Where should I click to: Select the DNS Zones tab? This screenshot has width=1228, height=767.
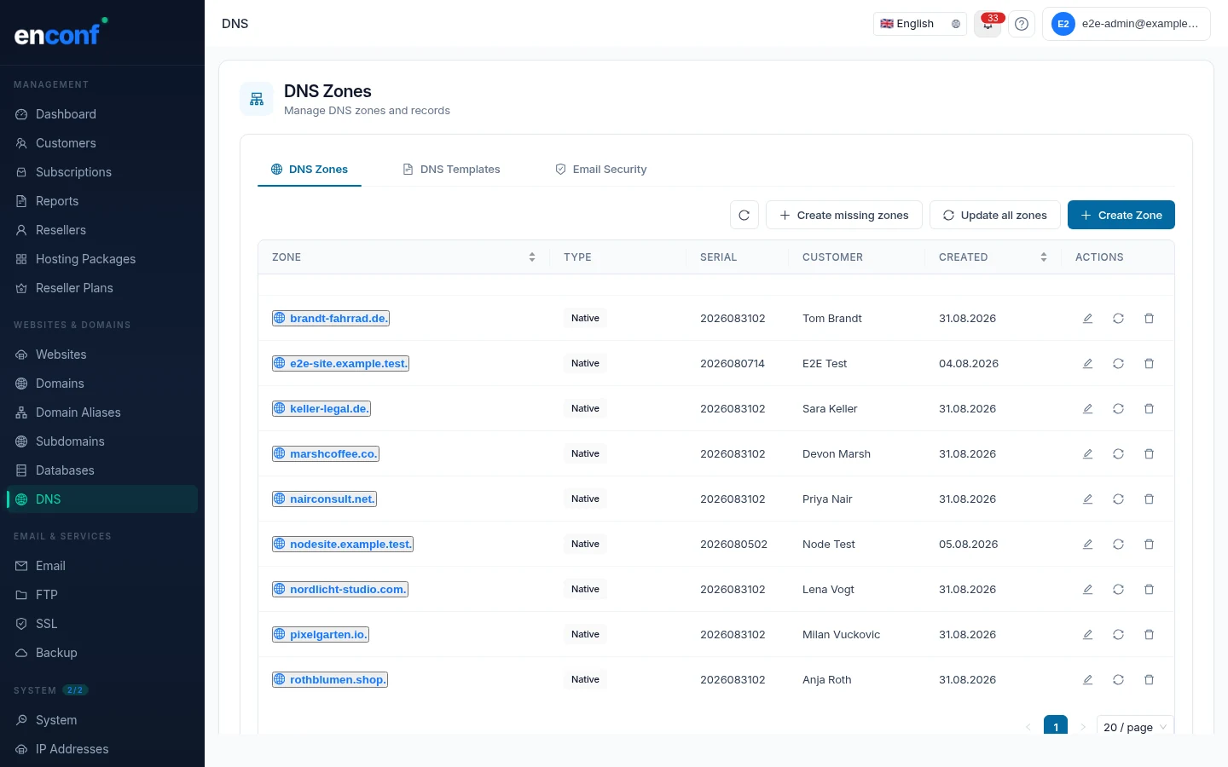[310, 169]
